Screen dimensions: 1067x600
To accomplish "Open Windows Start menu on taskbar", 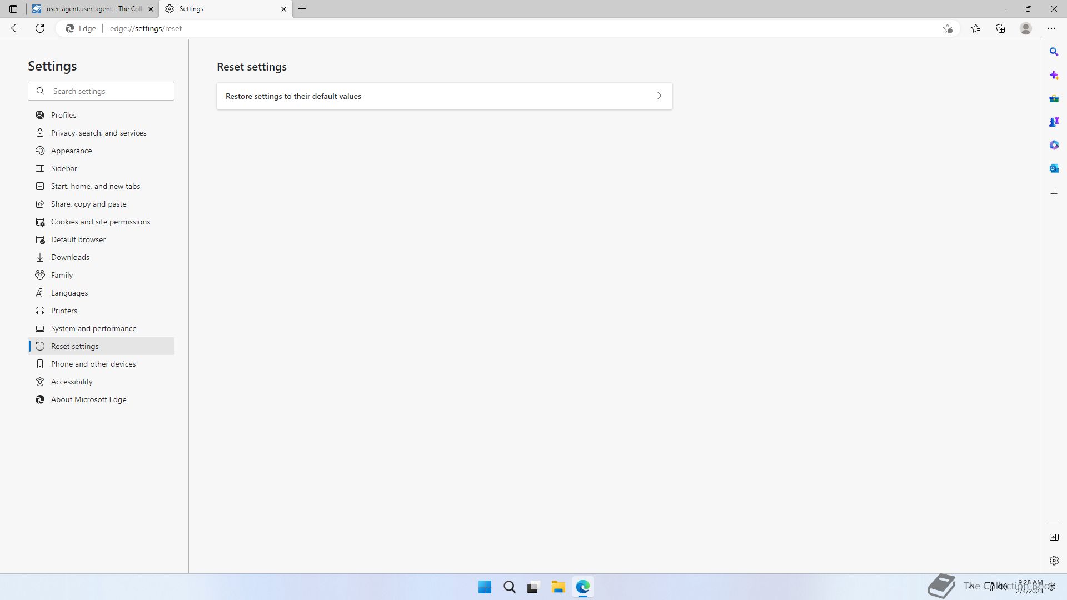I will pyautogui.click(x=485, y=587).
